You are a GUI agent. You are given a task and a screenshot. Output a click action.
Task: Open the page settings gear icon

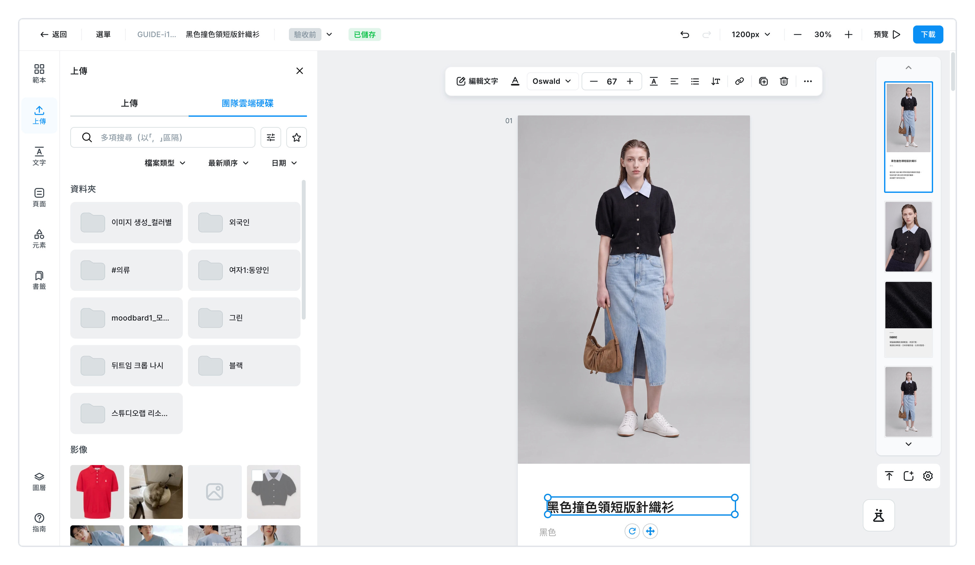point(928,476)
